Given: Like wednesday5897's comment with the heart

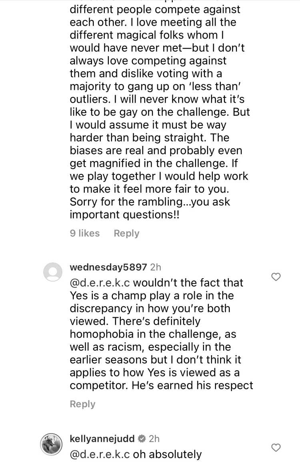Looking at the screenshot, I should click(x=276, y=277).
